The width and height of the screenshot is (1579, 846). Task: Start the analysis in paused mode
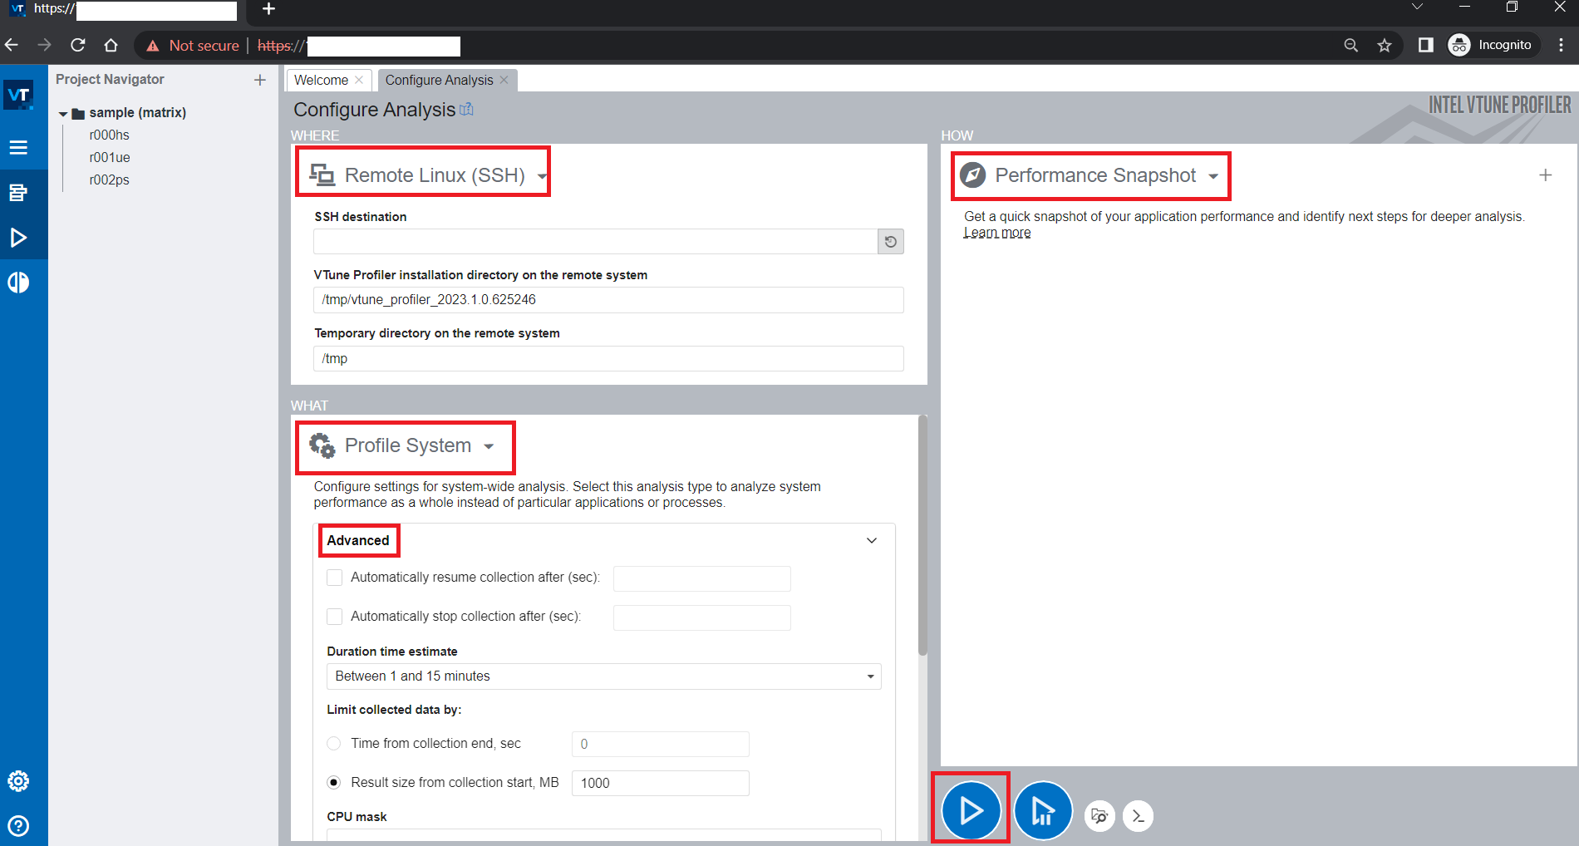[1043, 810]
